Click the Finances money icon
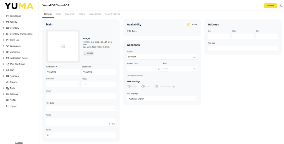 pos(7,76)
